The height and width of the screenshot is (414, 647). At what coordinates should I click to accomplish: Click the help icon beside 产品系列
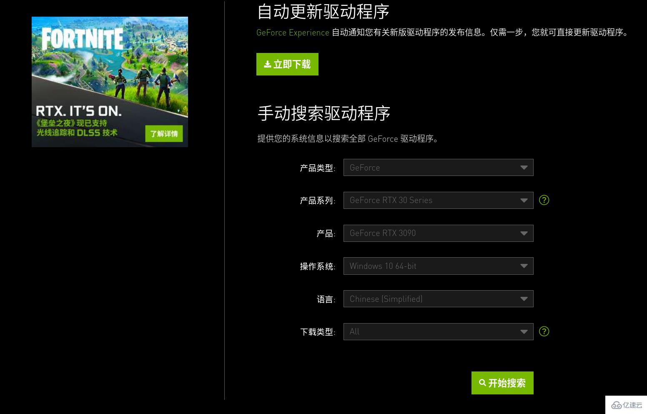544,200
